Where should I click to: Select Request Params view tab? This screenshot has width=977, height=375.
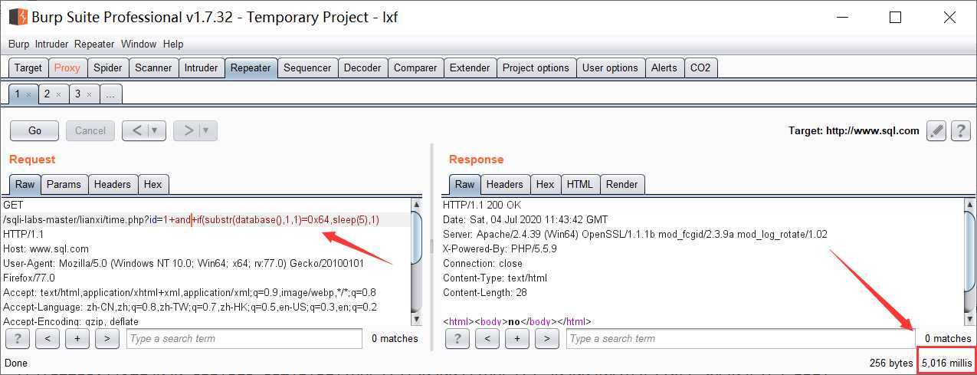(x=64, y=184)
